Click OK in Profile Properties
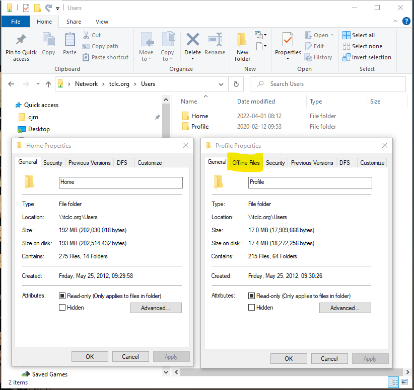The width and height of the screenshot is (414, 390). pyautogui.click(x=288, y=358)
